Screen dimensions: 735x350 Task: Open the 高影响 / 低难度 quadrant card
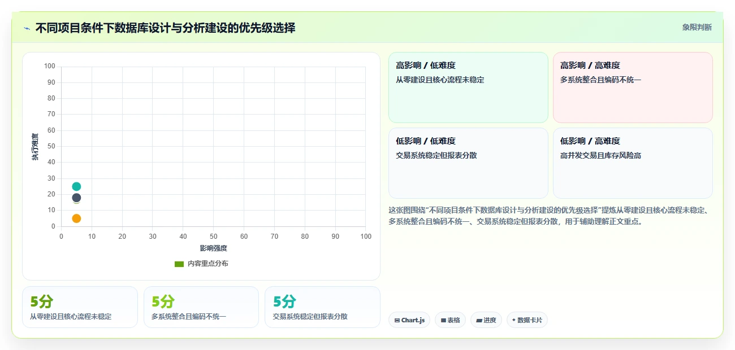tap(468, 88)
